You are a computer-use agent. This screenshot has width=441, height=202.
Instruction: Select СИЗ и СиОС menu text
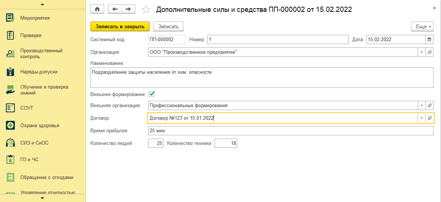pos(34,143)
